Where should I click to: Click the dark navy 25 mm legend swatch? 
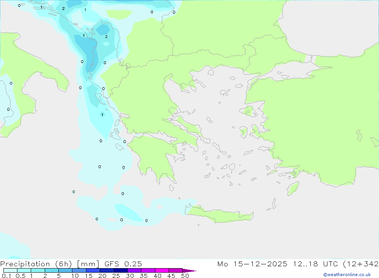tap(121, 270)
